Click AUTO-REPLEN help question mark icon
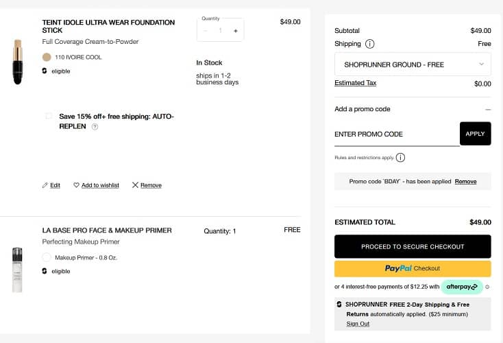The height and width of the screenshot is (343, 503). [x=95, y=127]
